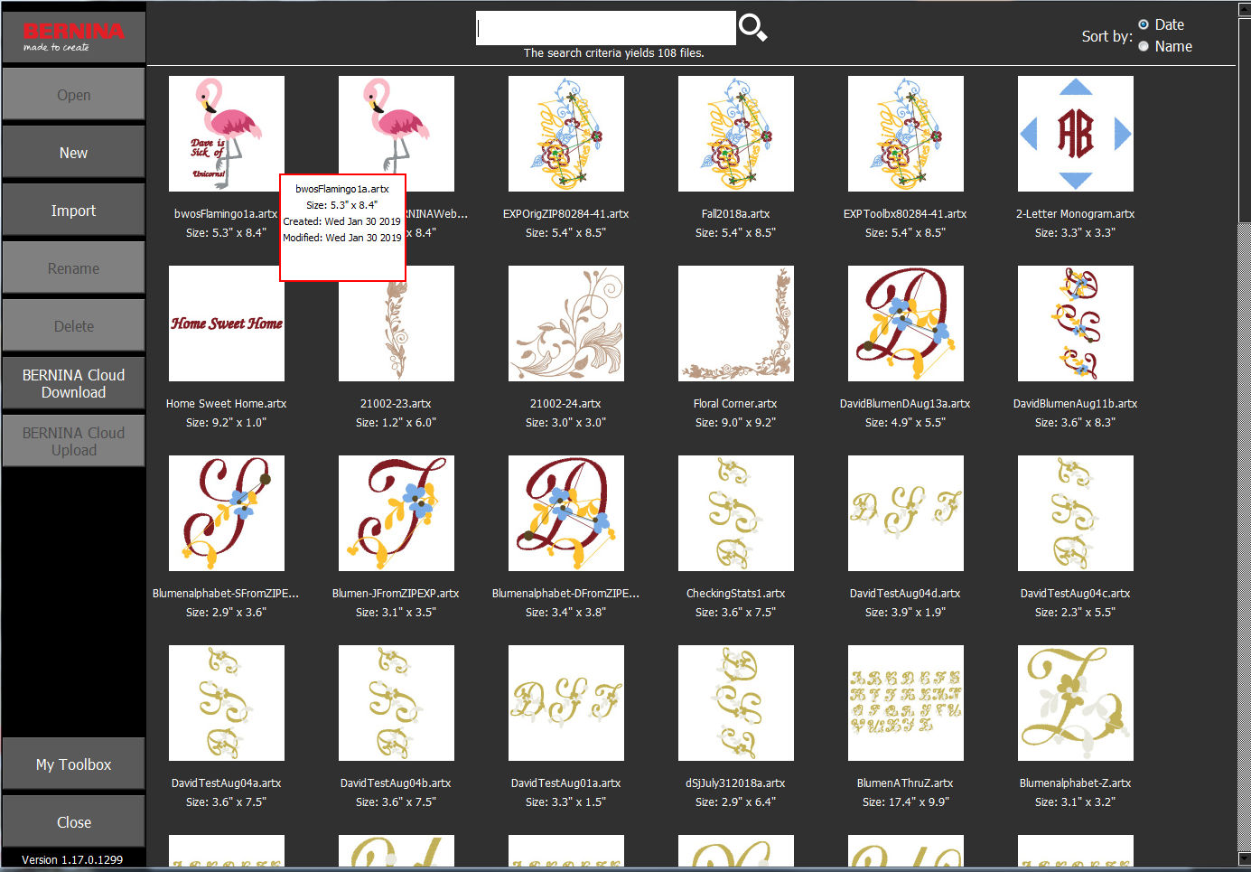Select Blumenalphabet-DFromZIPE thumbnail

coord(566,513)
